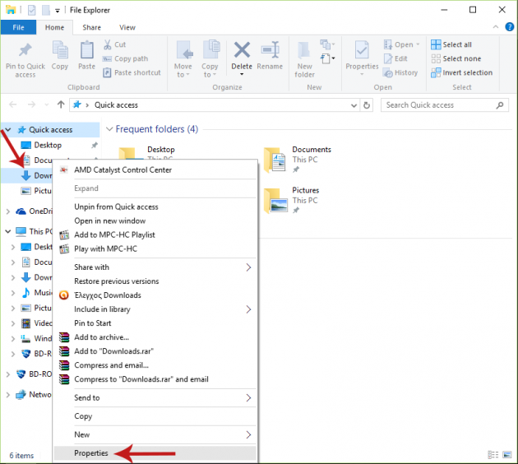Collapse the Quick access tree node
518x464 pixels.
tap(8, 130)
